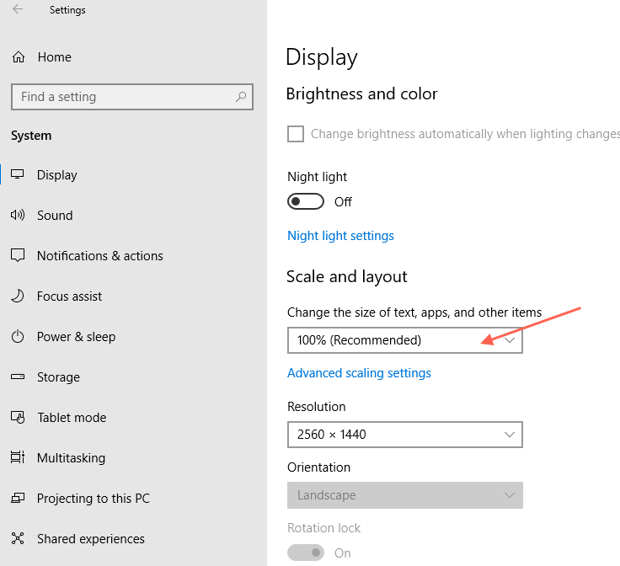The width and height of the screenshot is (620, 566).
Task: Click the Home icon in sidebar
Action: 18,57
